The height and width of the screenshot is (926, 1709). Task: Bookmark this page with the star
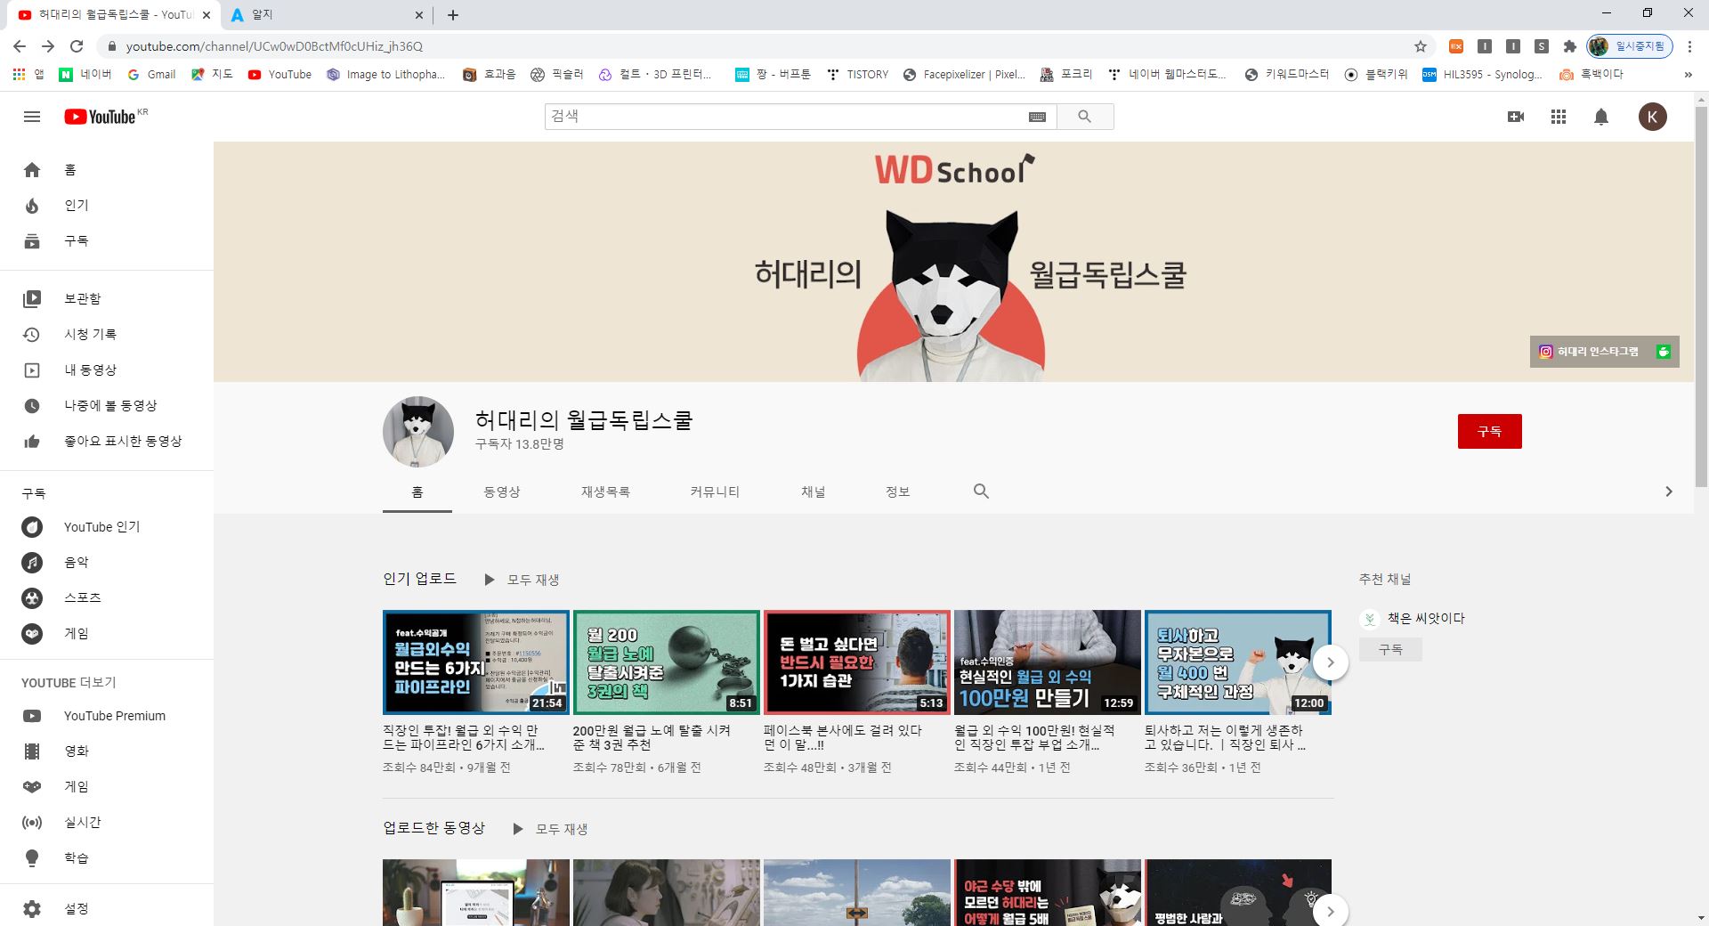(x=1421, y=46)
